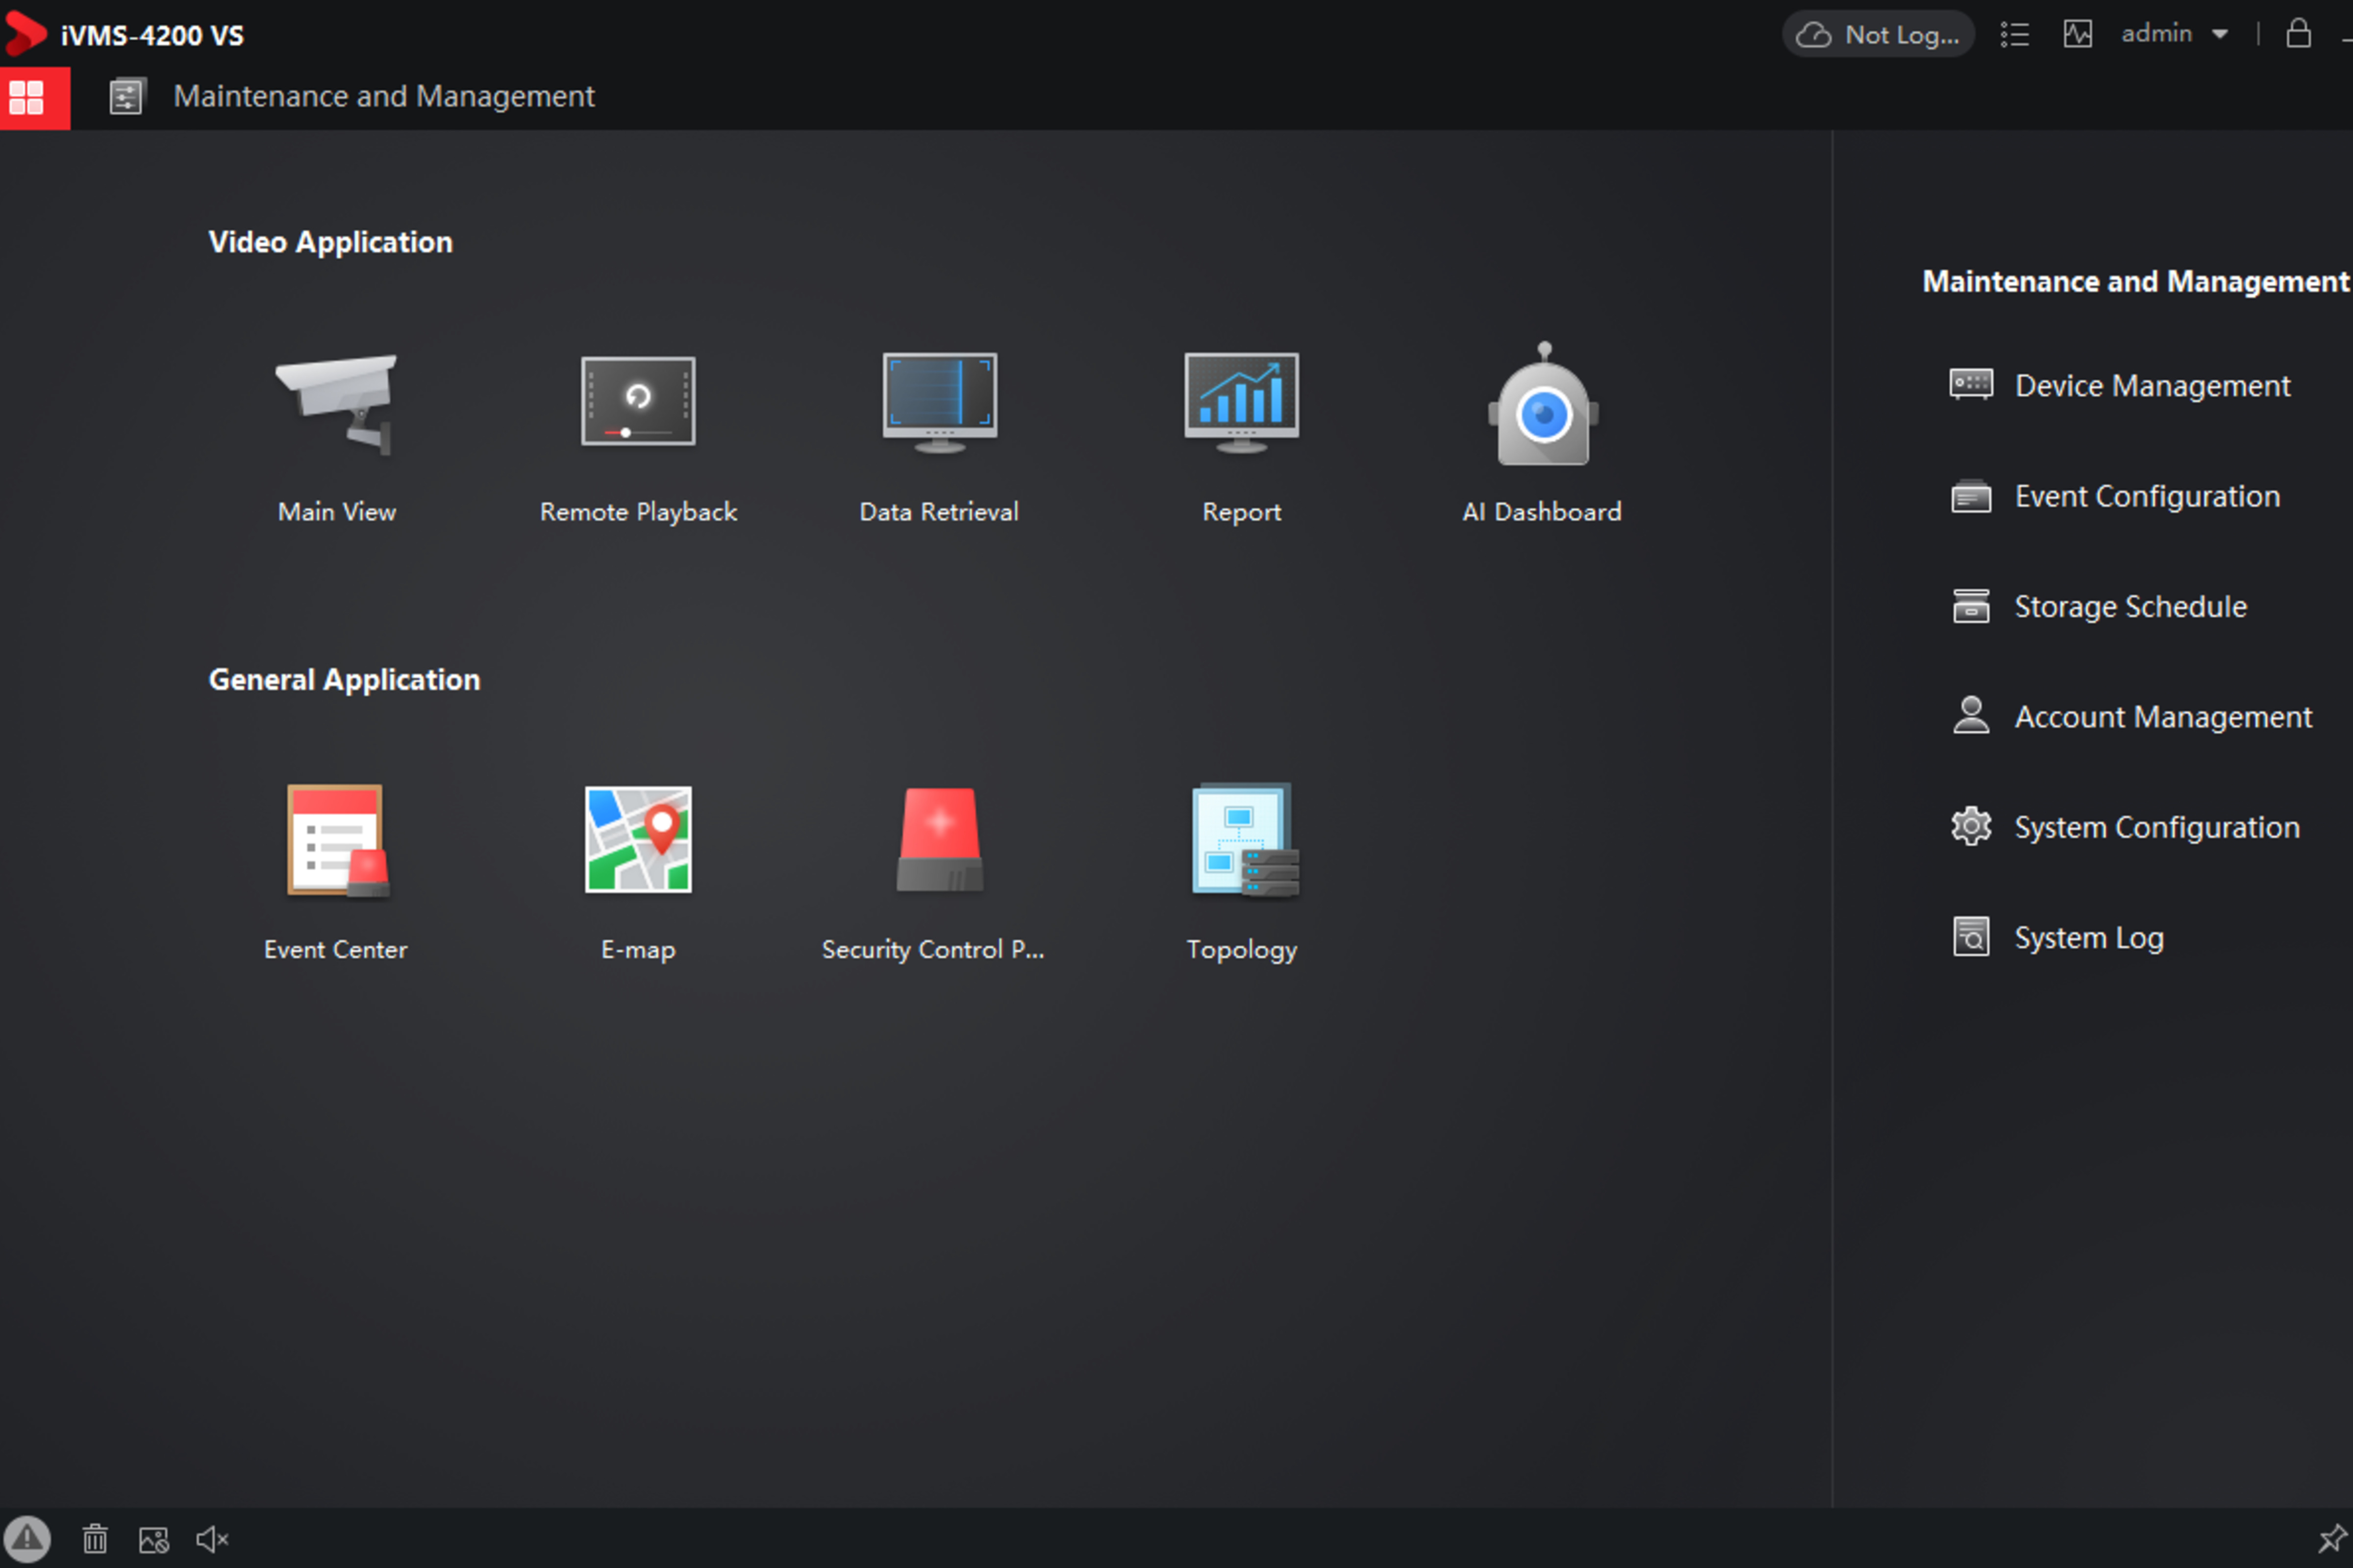Screen dimensions: 2353x1568
Task: Open the Report chart icon
Action: (1242, 402)
